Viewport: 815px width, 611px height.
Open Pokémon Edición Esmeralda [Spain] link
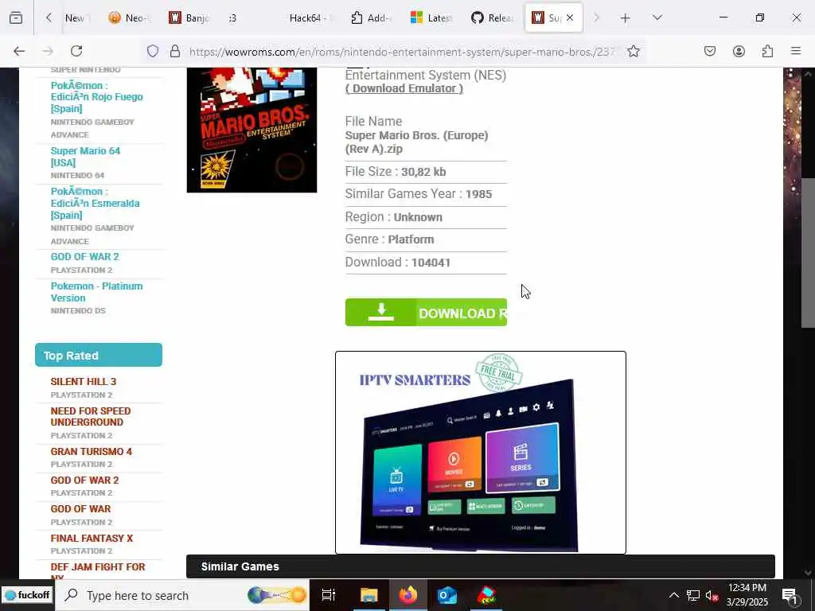pyautogui.click(x=96, y=203)
